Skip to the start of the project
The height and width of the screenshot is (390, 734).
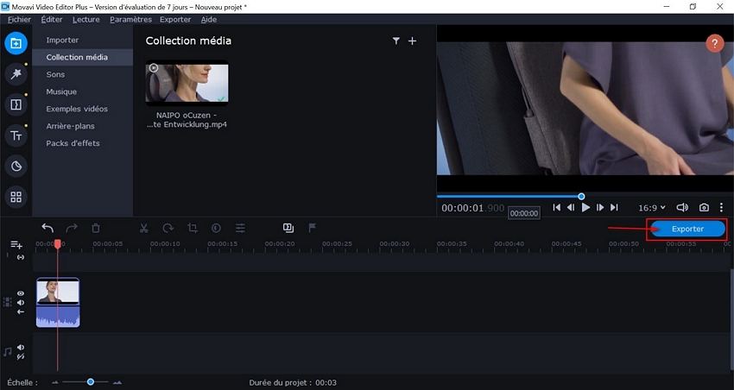[x=557, y=207]
